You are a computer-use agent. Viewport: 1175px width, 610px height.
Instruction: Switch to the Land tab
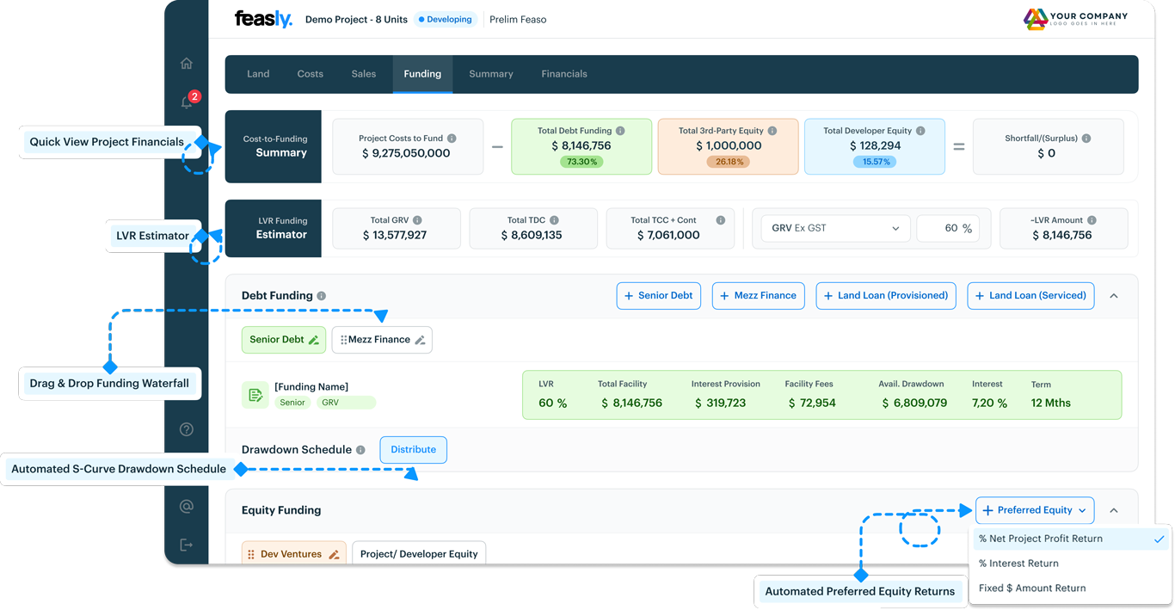pos(258,73)
